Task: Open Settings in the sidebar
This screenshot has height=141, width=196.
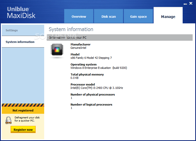Action: [23, 30]
